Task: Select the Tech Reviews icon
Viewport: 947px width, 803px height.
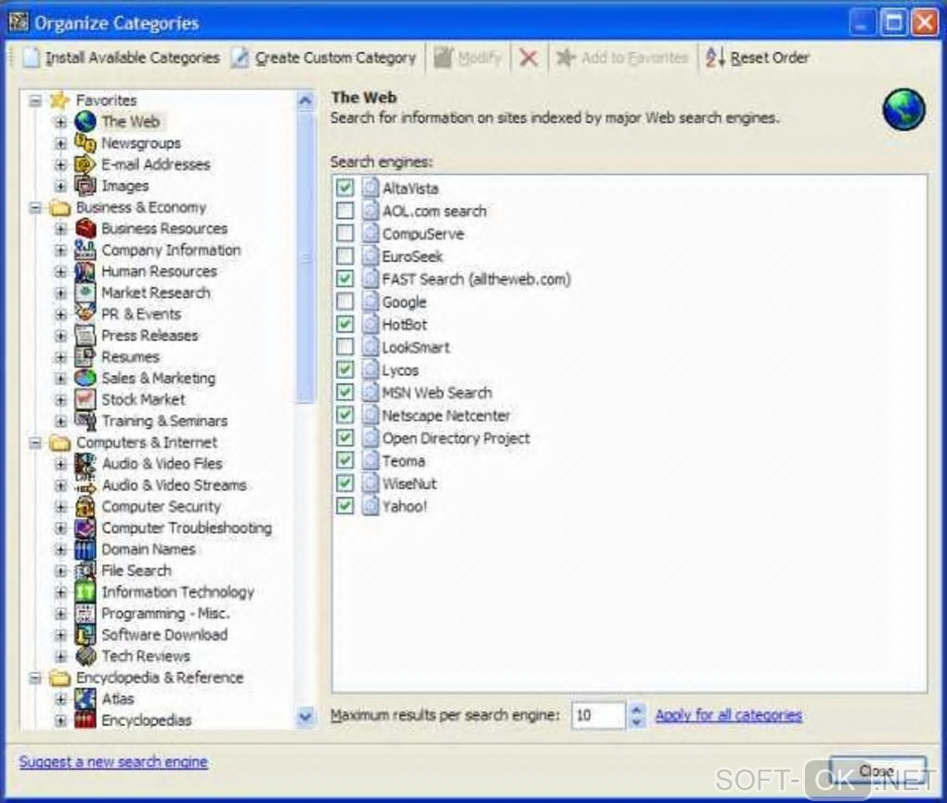Action: pos(85,655)
